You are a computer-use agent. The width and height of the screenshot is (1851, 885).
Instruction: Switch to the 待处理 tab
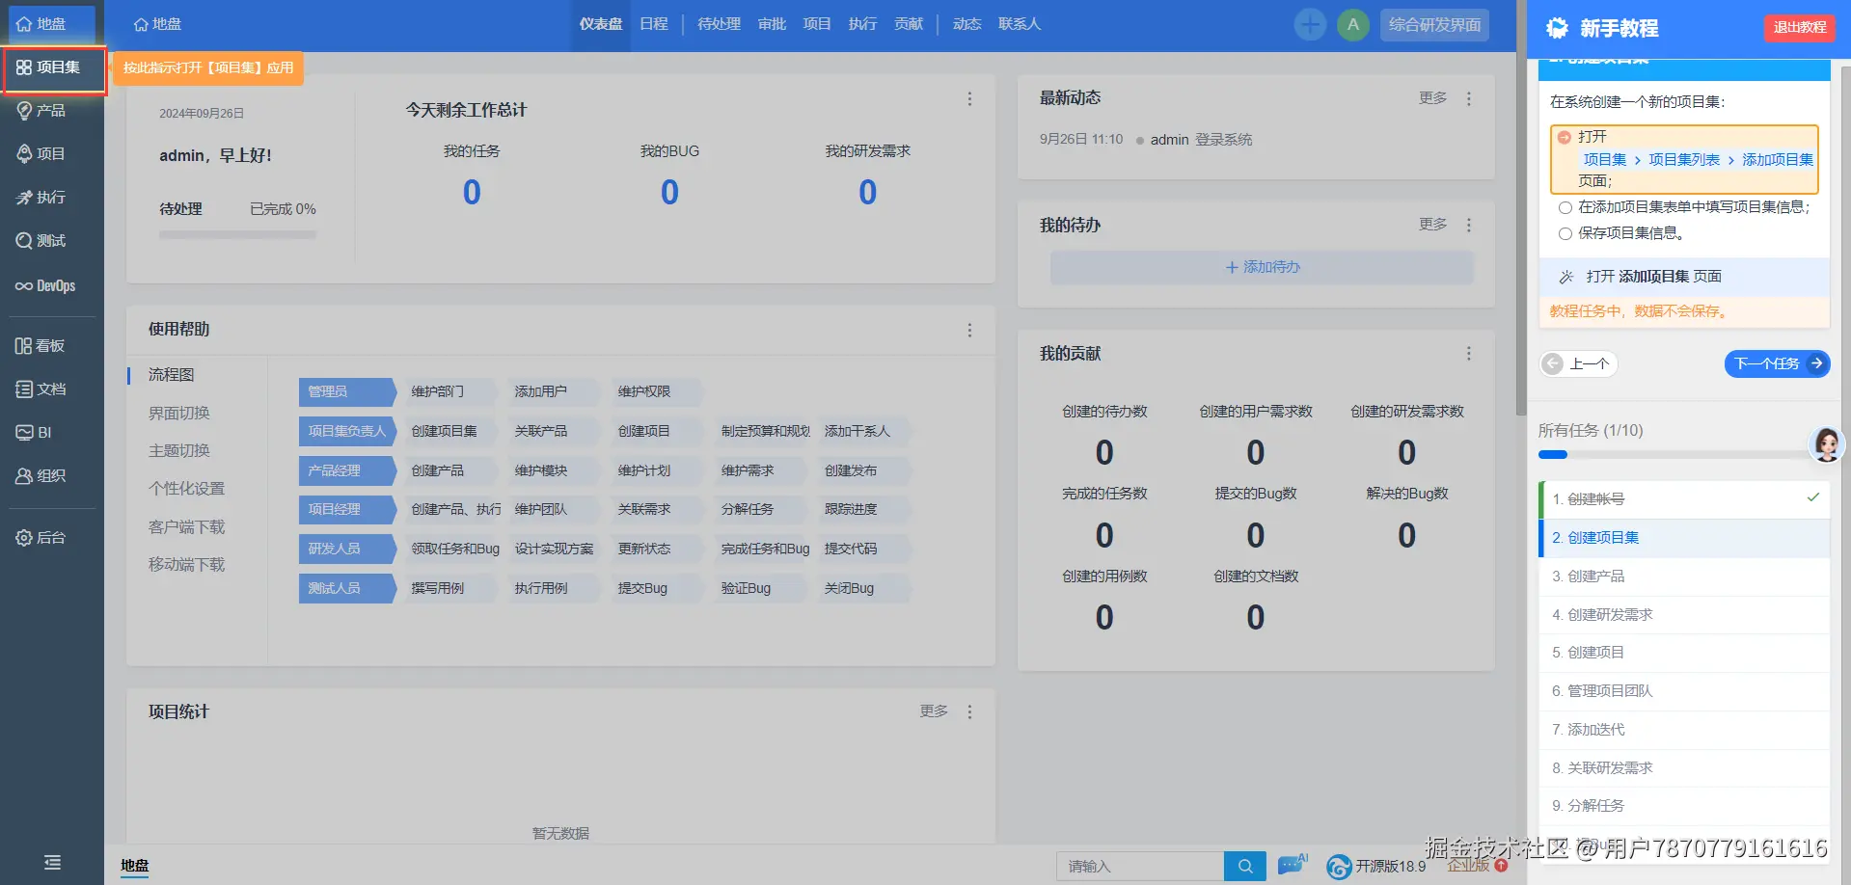click(x=719, y=24)
